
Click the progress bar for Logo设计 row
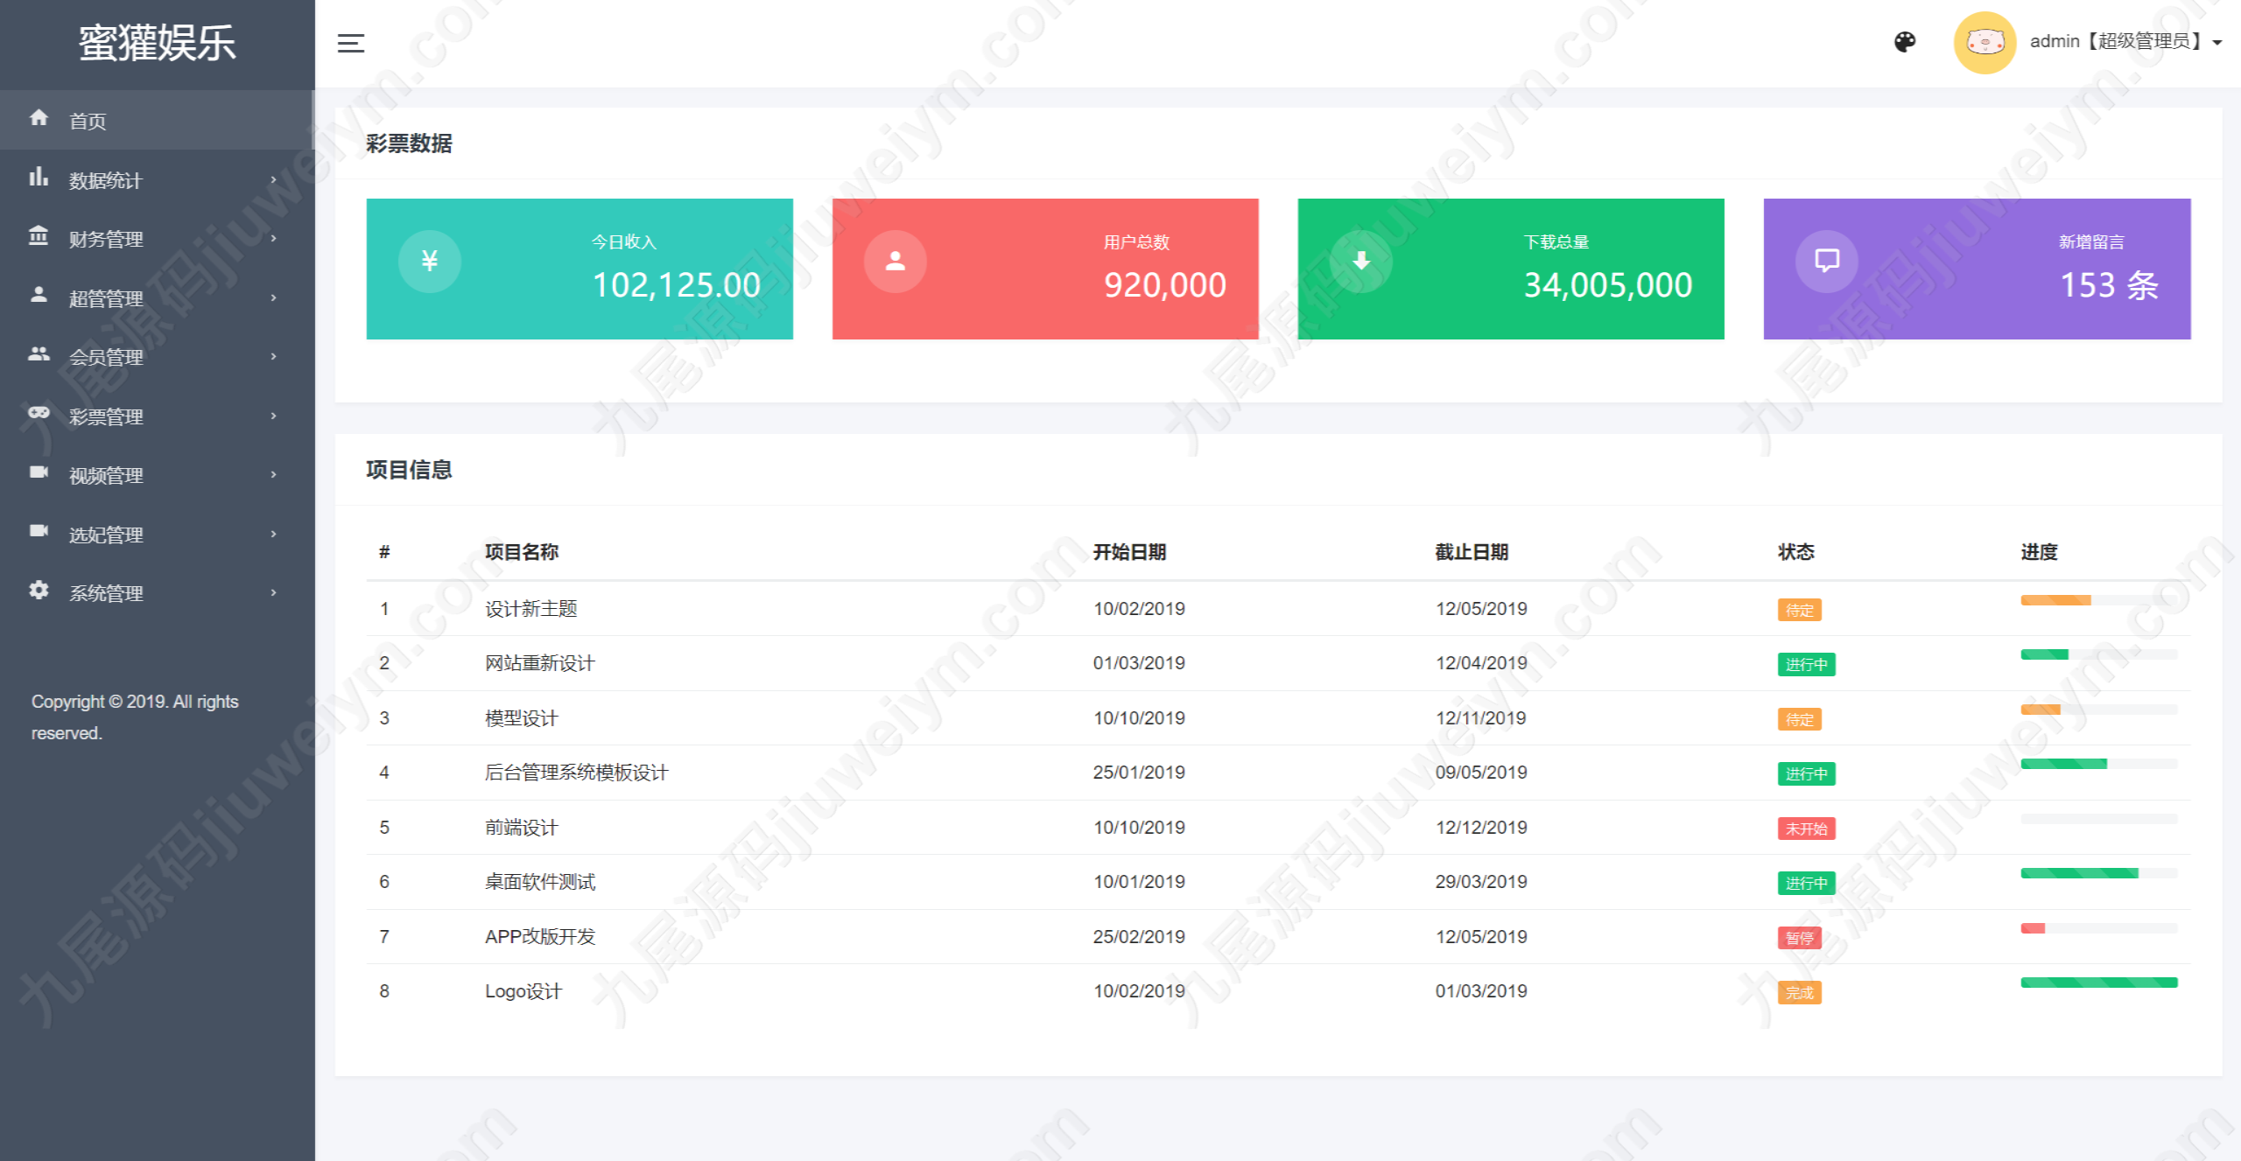click(x=2098, y=983)
